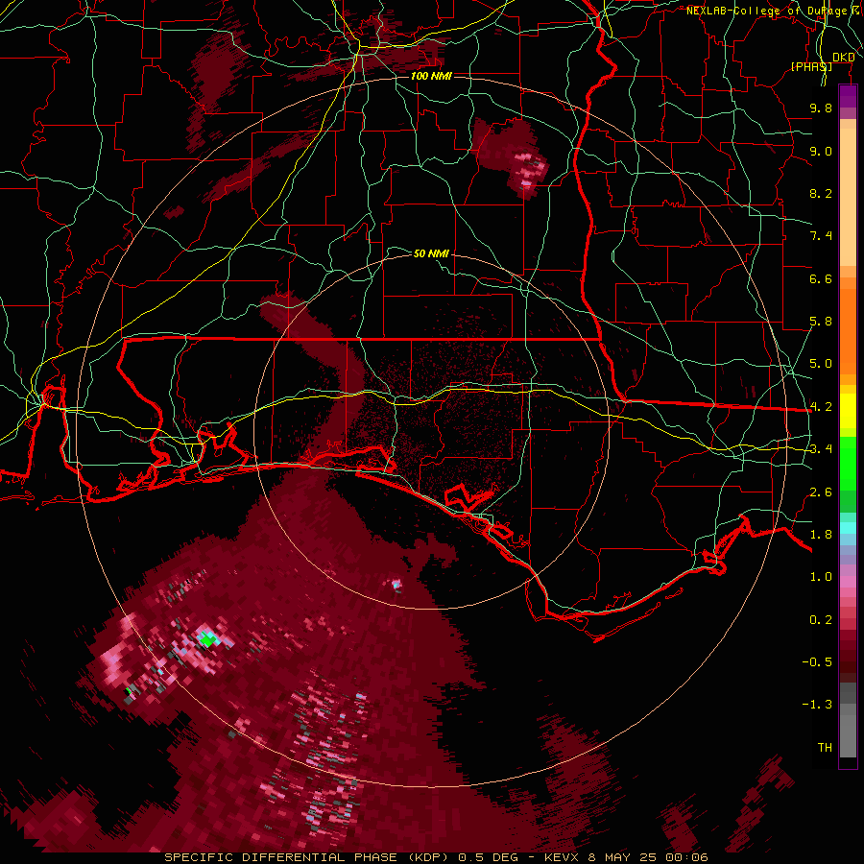Pick the purple segment atop the color bar
This screenshot has height=864, width=864.
pyautogui.click(x=848, y=96)
